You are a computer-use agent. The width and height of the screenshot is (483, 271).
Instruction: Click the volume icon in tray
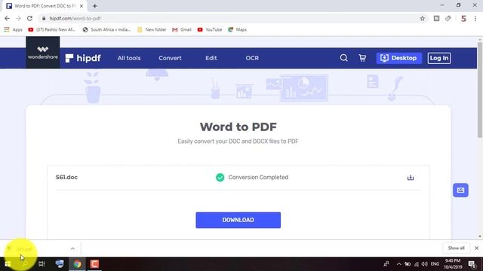click(424, 264)
